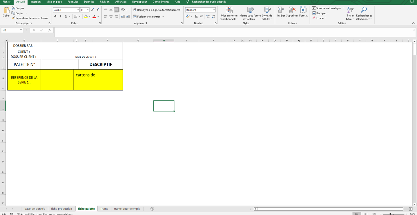Click the Couper scissors icon
This screenshot has height=215, width=417.
(x=13, y=8)
